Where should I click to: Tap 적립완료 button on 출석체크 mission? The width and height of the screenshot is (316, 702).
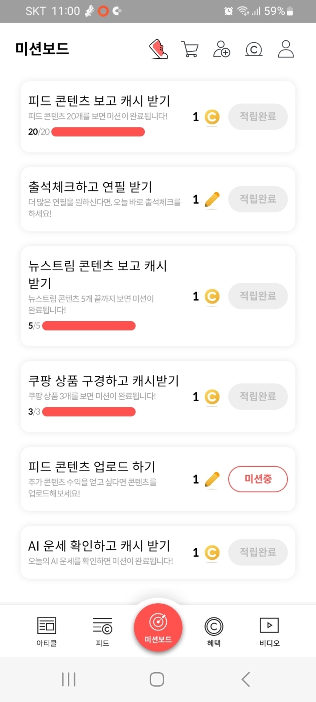tap(258, 199)
